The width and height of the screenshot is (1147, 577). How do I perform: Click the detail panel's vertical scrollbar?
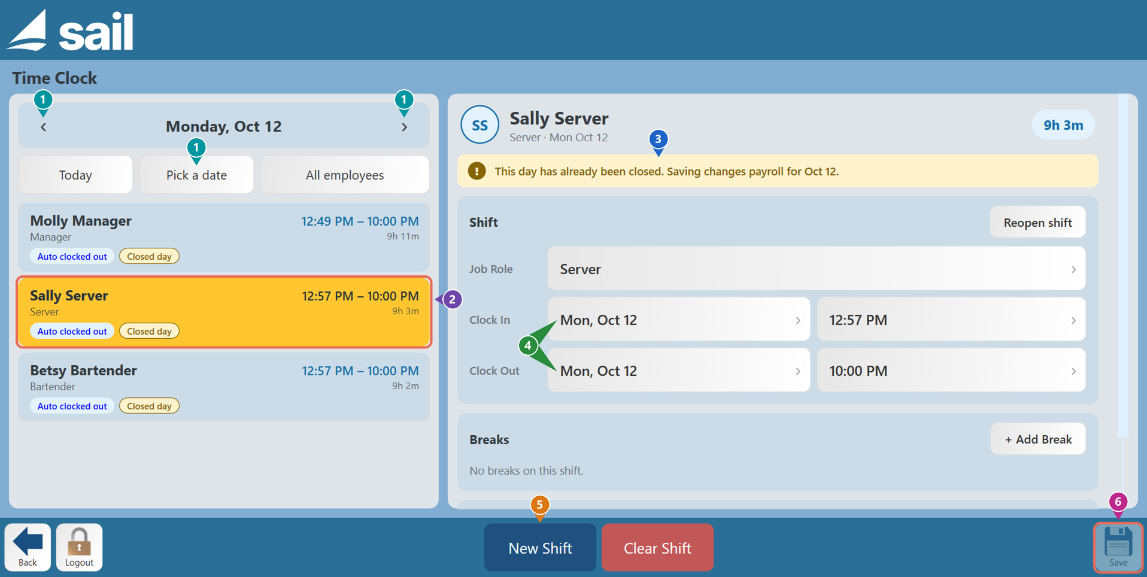(x=1122, y=266)
